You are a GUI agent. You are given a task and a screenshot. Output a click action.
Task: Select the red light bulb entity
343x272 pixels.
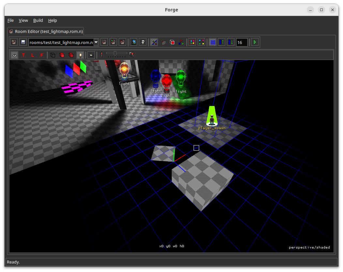(x=167, y=83)
